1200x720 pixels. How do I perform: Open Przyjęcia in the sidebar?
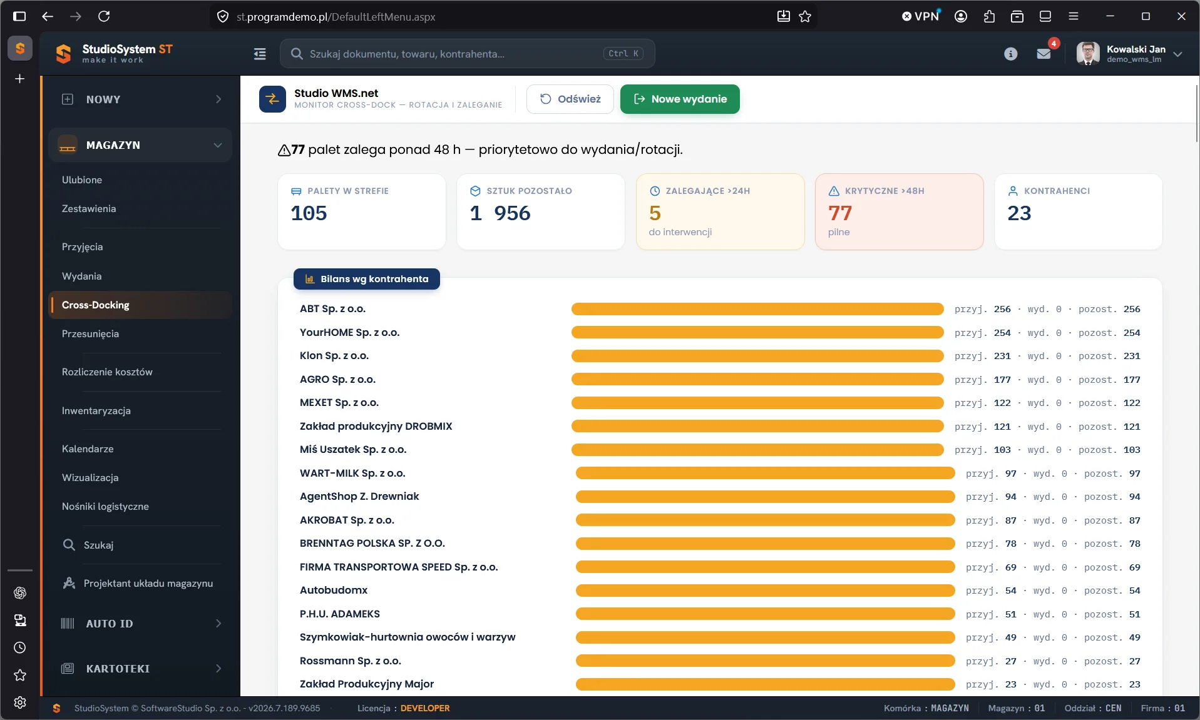click(82, 247)
